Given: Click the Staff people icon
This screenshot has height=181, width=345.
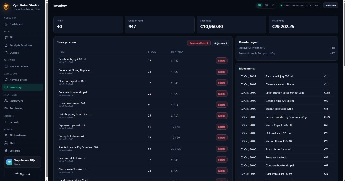Looking at the screenshot, I should coord(6,143).
